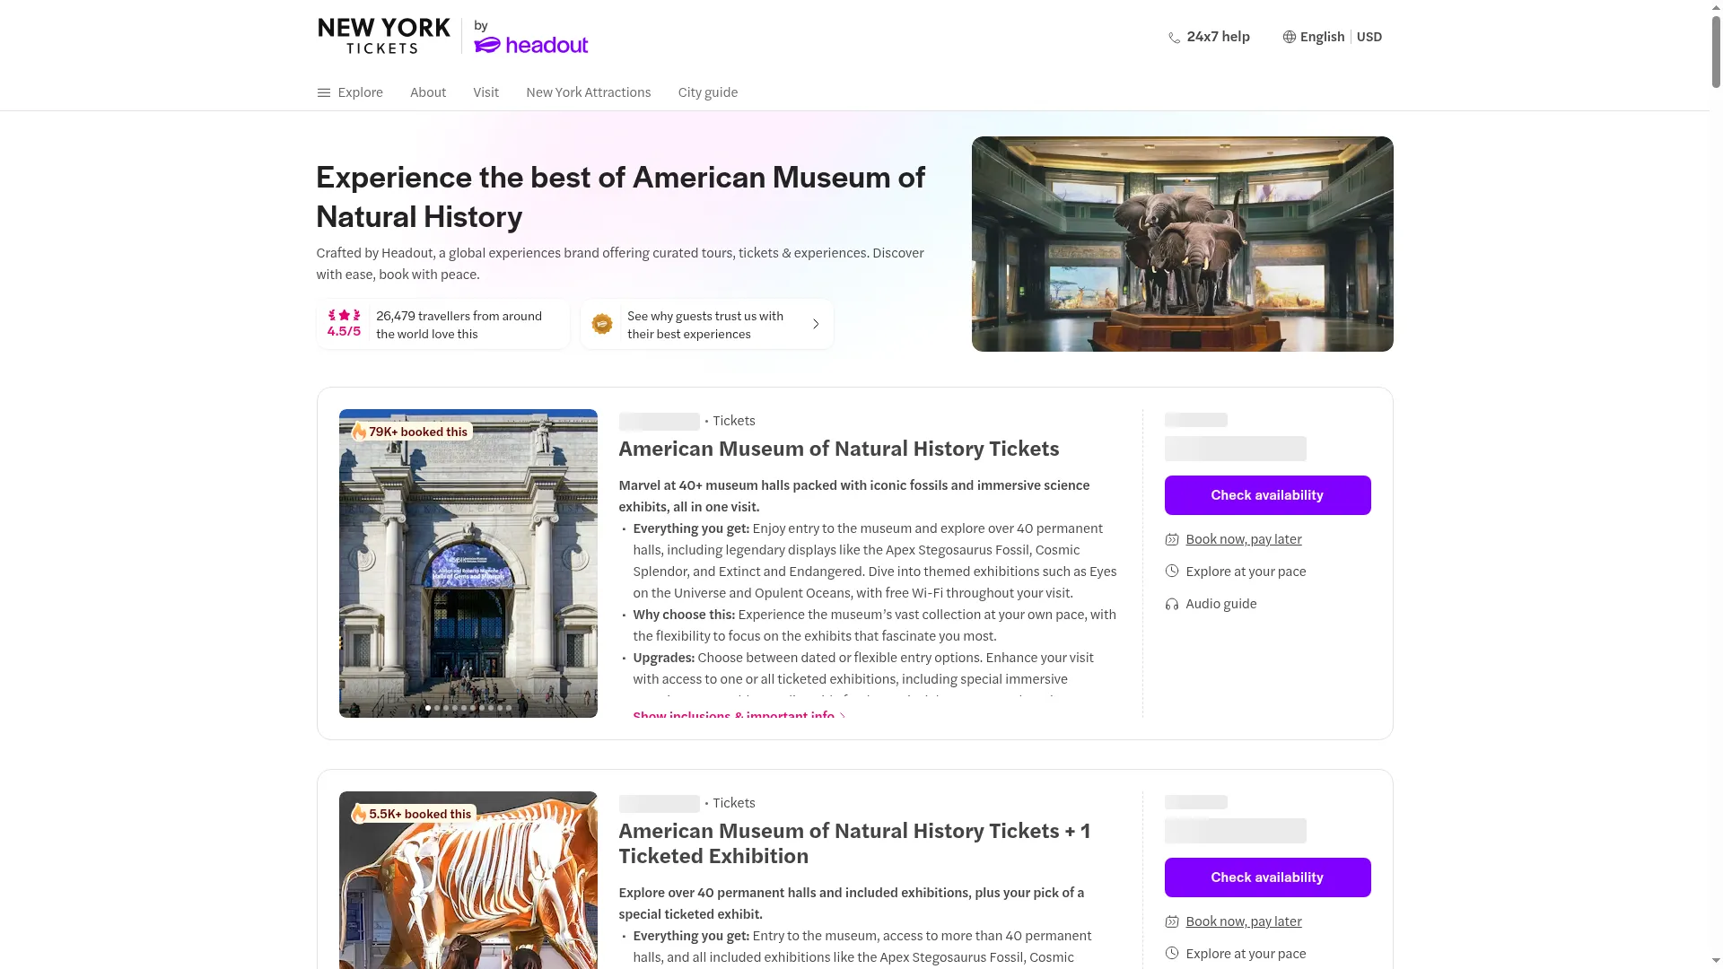Click the 4.5/5 star rating badge

344,324
